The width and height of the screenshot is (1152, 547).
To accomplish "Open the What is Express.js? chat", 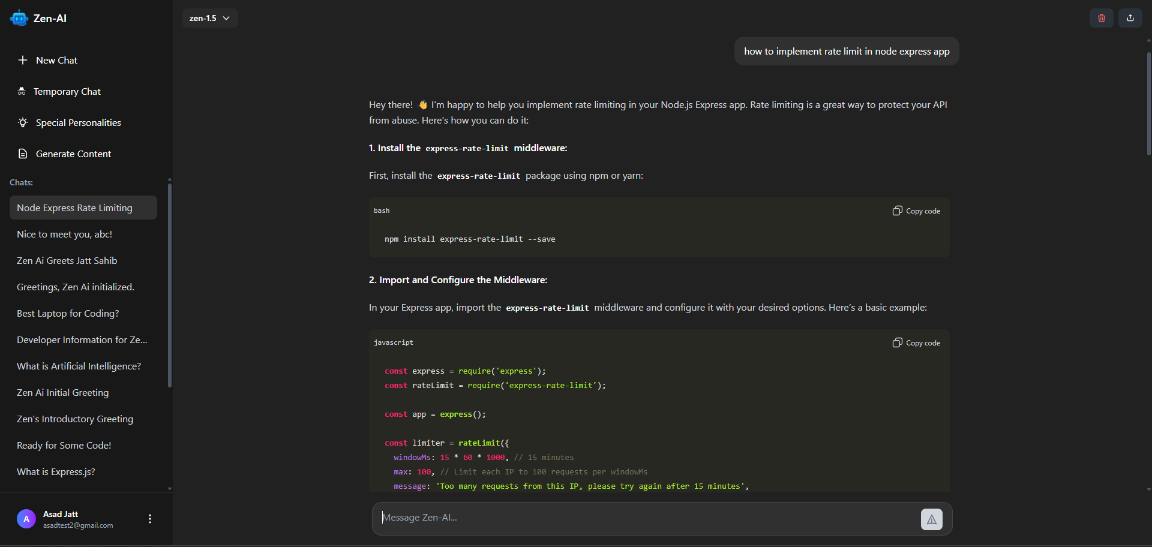I will pyautogui.click(x=56, y=471).
